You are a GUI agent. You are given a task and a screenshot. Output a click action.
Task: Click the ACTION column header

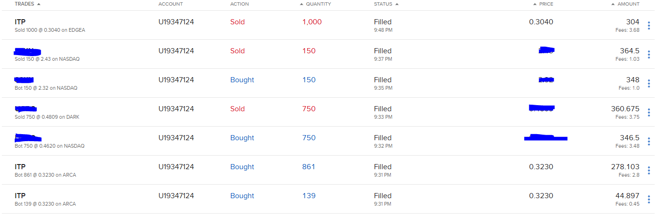coord(239,4)
